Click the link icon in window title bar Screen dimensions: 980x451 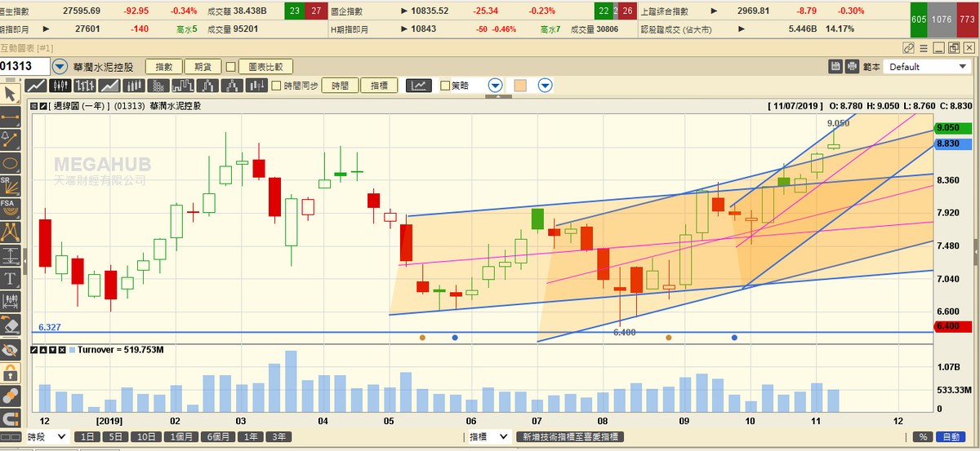(x=909, y=48)
